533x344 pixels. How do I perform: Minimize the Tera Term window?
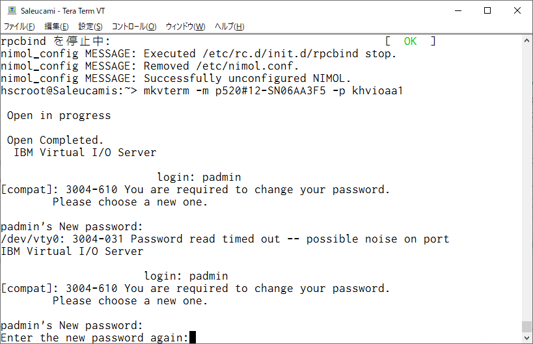(x=458, y=11)
